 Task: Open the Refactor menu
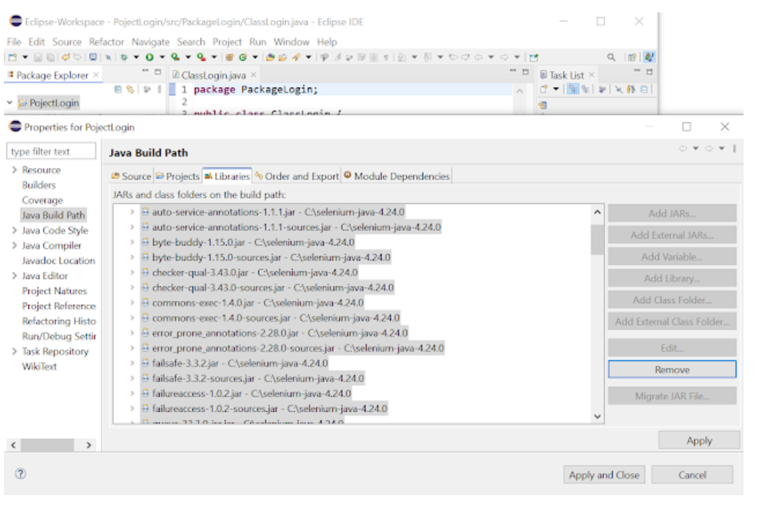(106, 42)
